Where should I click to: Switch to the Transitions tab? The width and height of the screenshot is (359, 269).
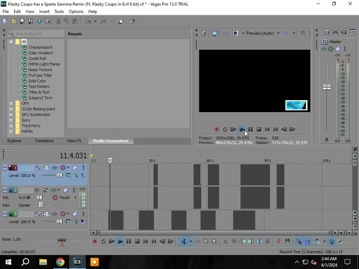(44, 141)
